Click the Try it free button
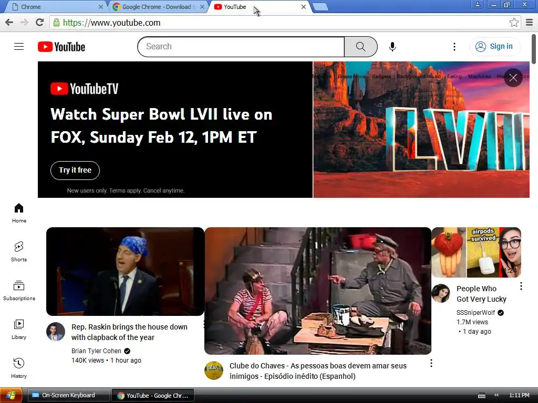The image size is (538, 403). tap(75, 171)
